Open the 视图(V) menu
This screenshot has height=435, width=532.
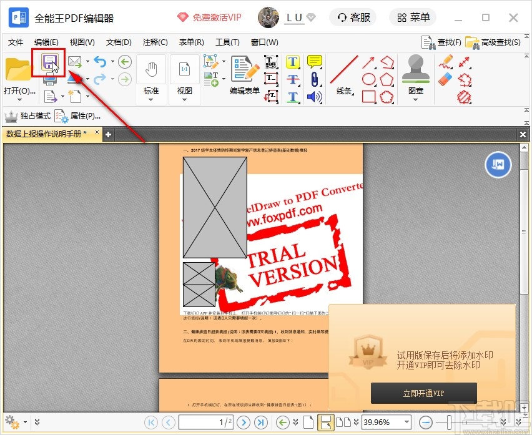click(82, 42)
